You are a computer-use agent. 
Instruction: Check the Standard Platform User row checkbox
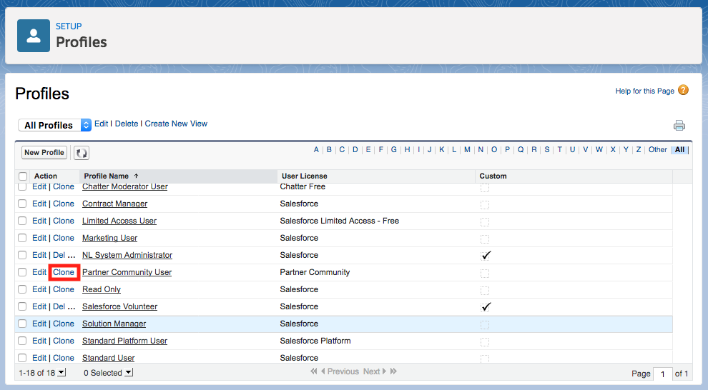[x=22, y=341]
